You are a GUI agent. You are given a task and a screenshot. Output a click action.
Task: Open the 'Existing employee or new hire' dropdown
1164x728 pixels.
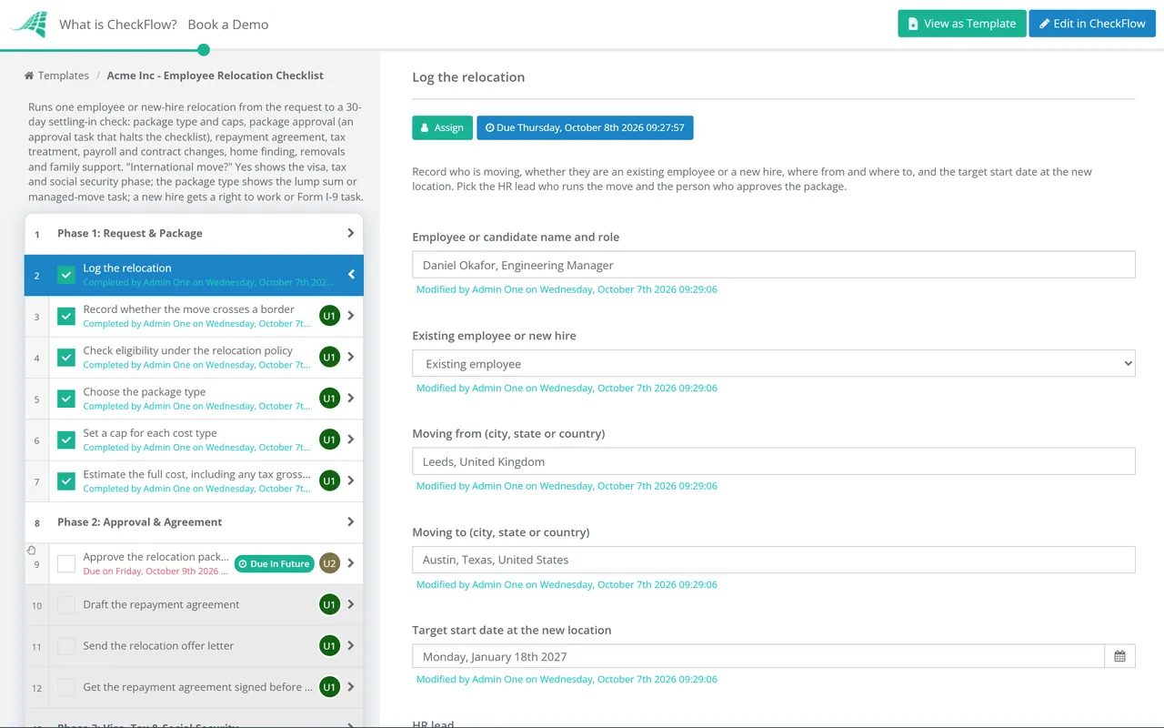point(774,363)
